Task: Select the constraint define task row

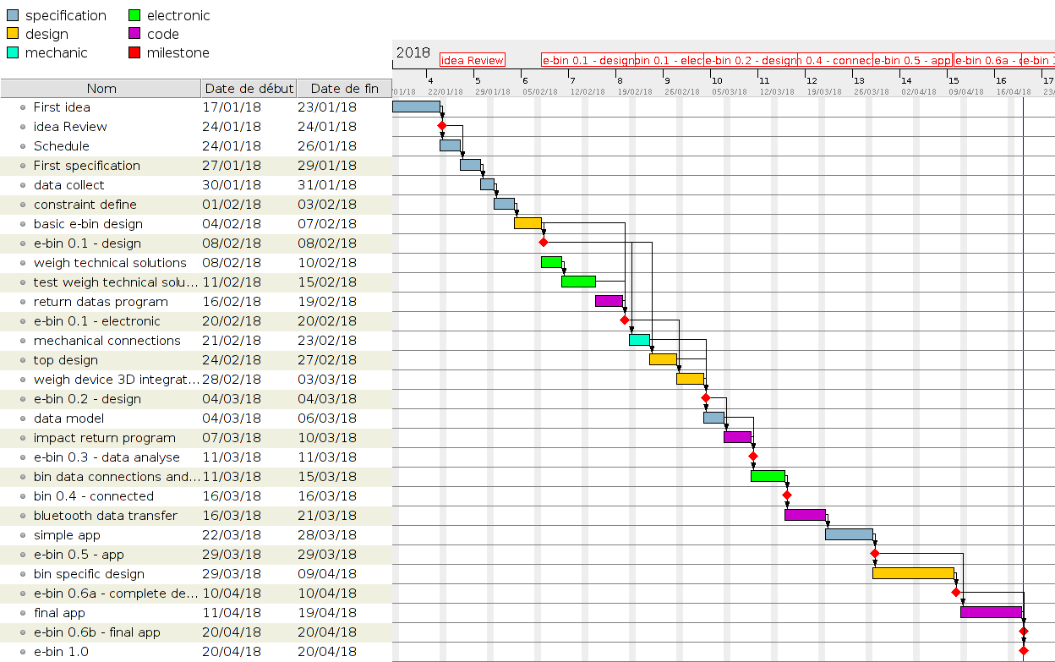Action: coord(196,205)
